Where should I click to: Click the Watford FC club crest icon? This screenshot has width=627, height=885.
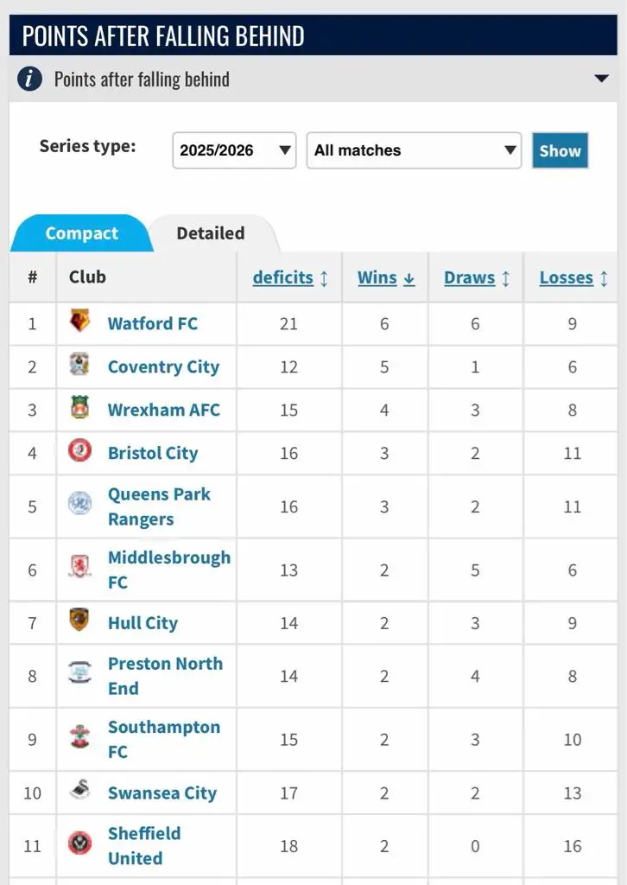[x=79, y=322]
